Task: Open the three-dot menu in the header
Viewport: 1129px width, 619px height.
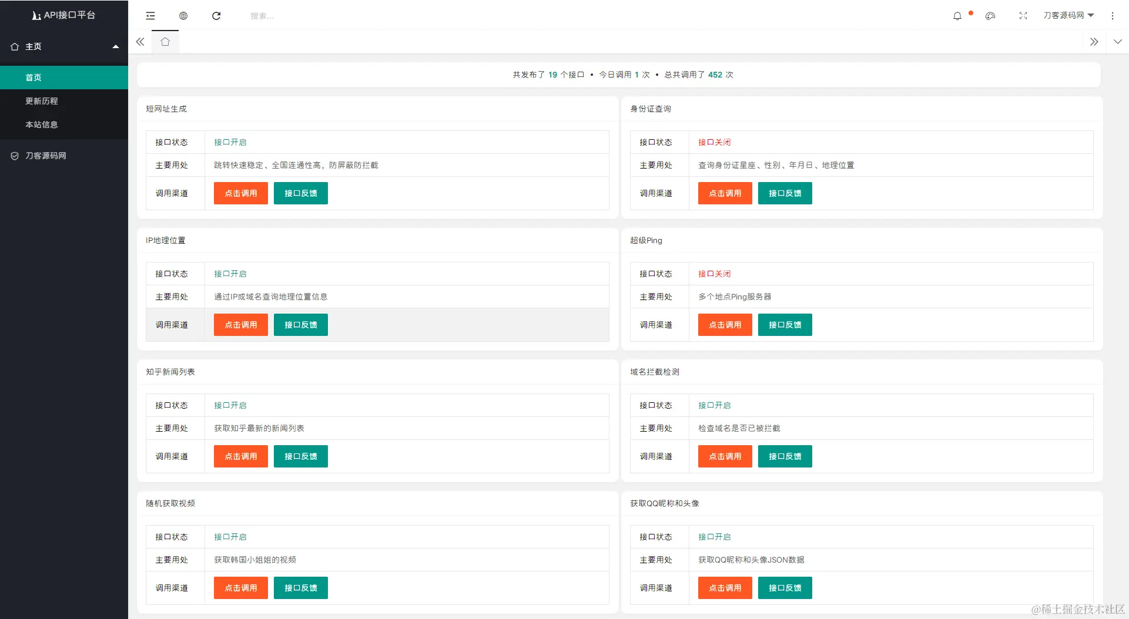Action: click(x=1113, y=16)
